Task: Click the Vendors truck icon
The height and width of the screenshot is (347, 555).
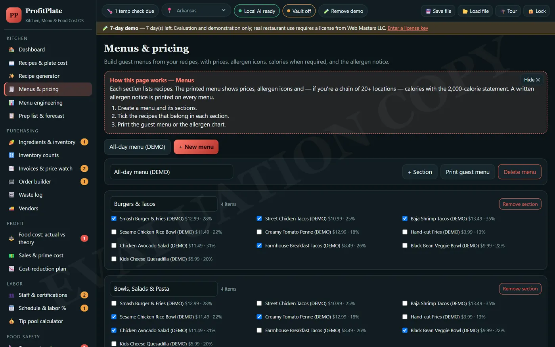Action: coord(11,208)
